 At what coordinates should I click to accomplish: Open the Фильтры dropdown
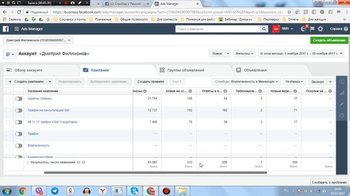coord(244,53)
